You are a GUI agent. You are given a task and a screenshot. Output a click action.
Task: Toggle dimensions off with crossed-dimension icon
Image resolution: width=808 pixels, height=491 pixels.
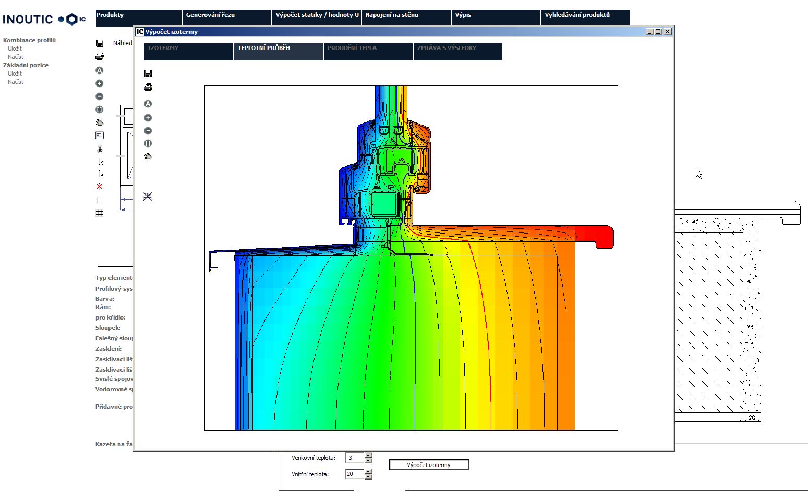148,197
